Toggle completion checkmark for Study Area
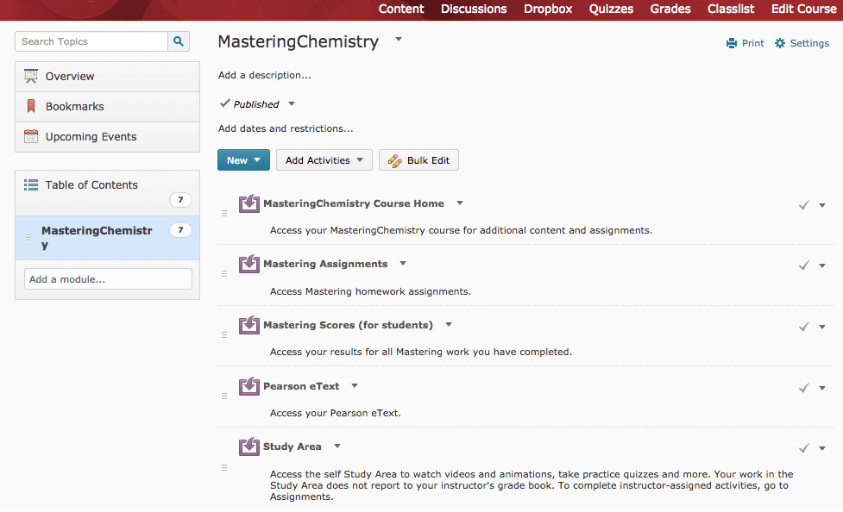 coord(803,448)
